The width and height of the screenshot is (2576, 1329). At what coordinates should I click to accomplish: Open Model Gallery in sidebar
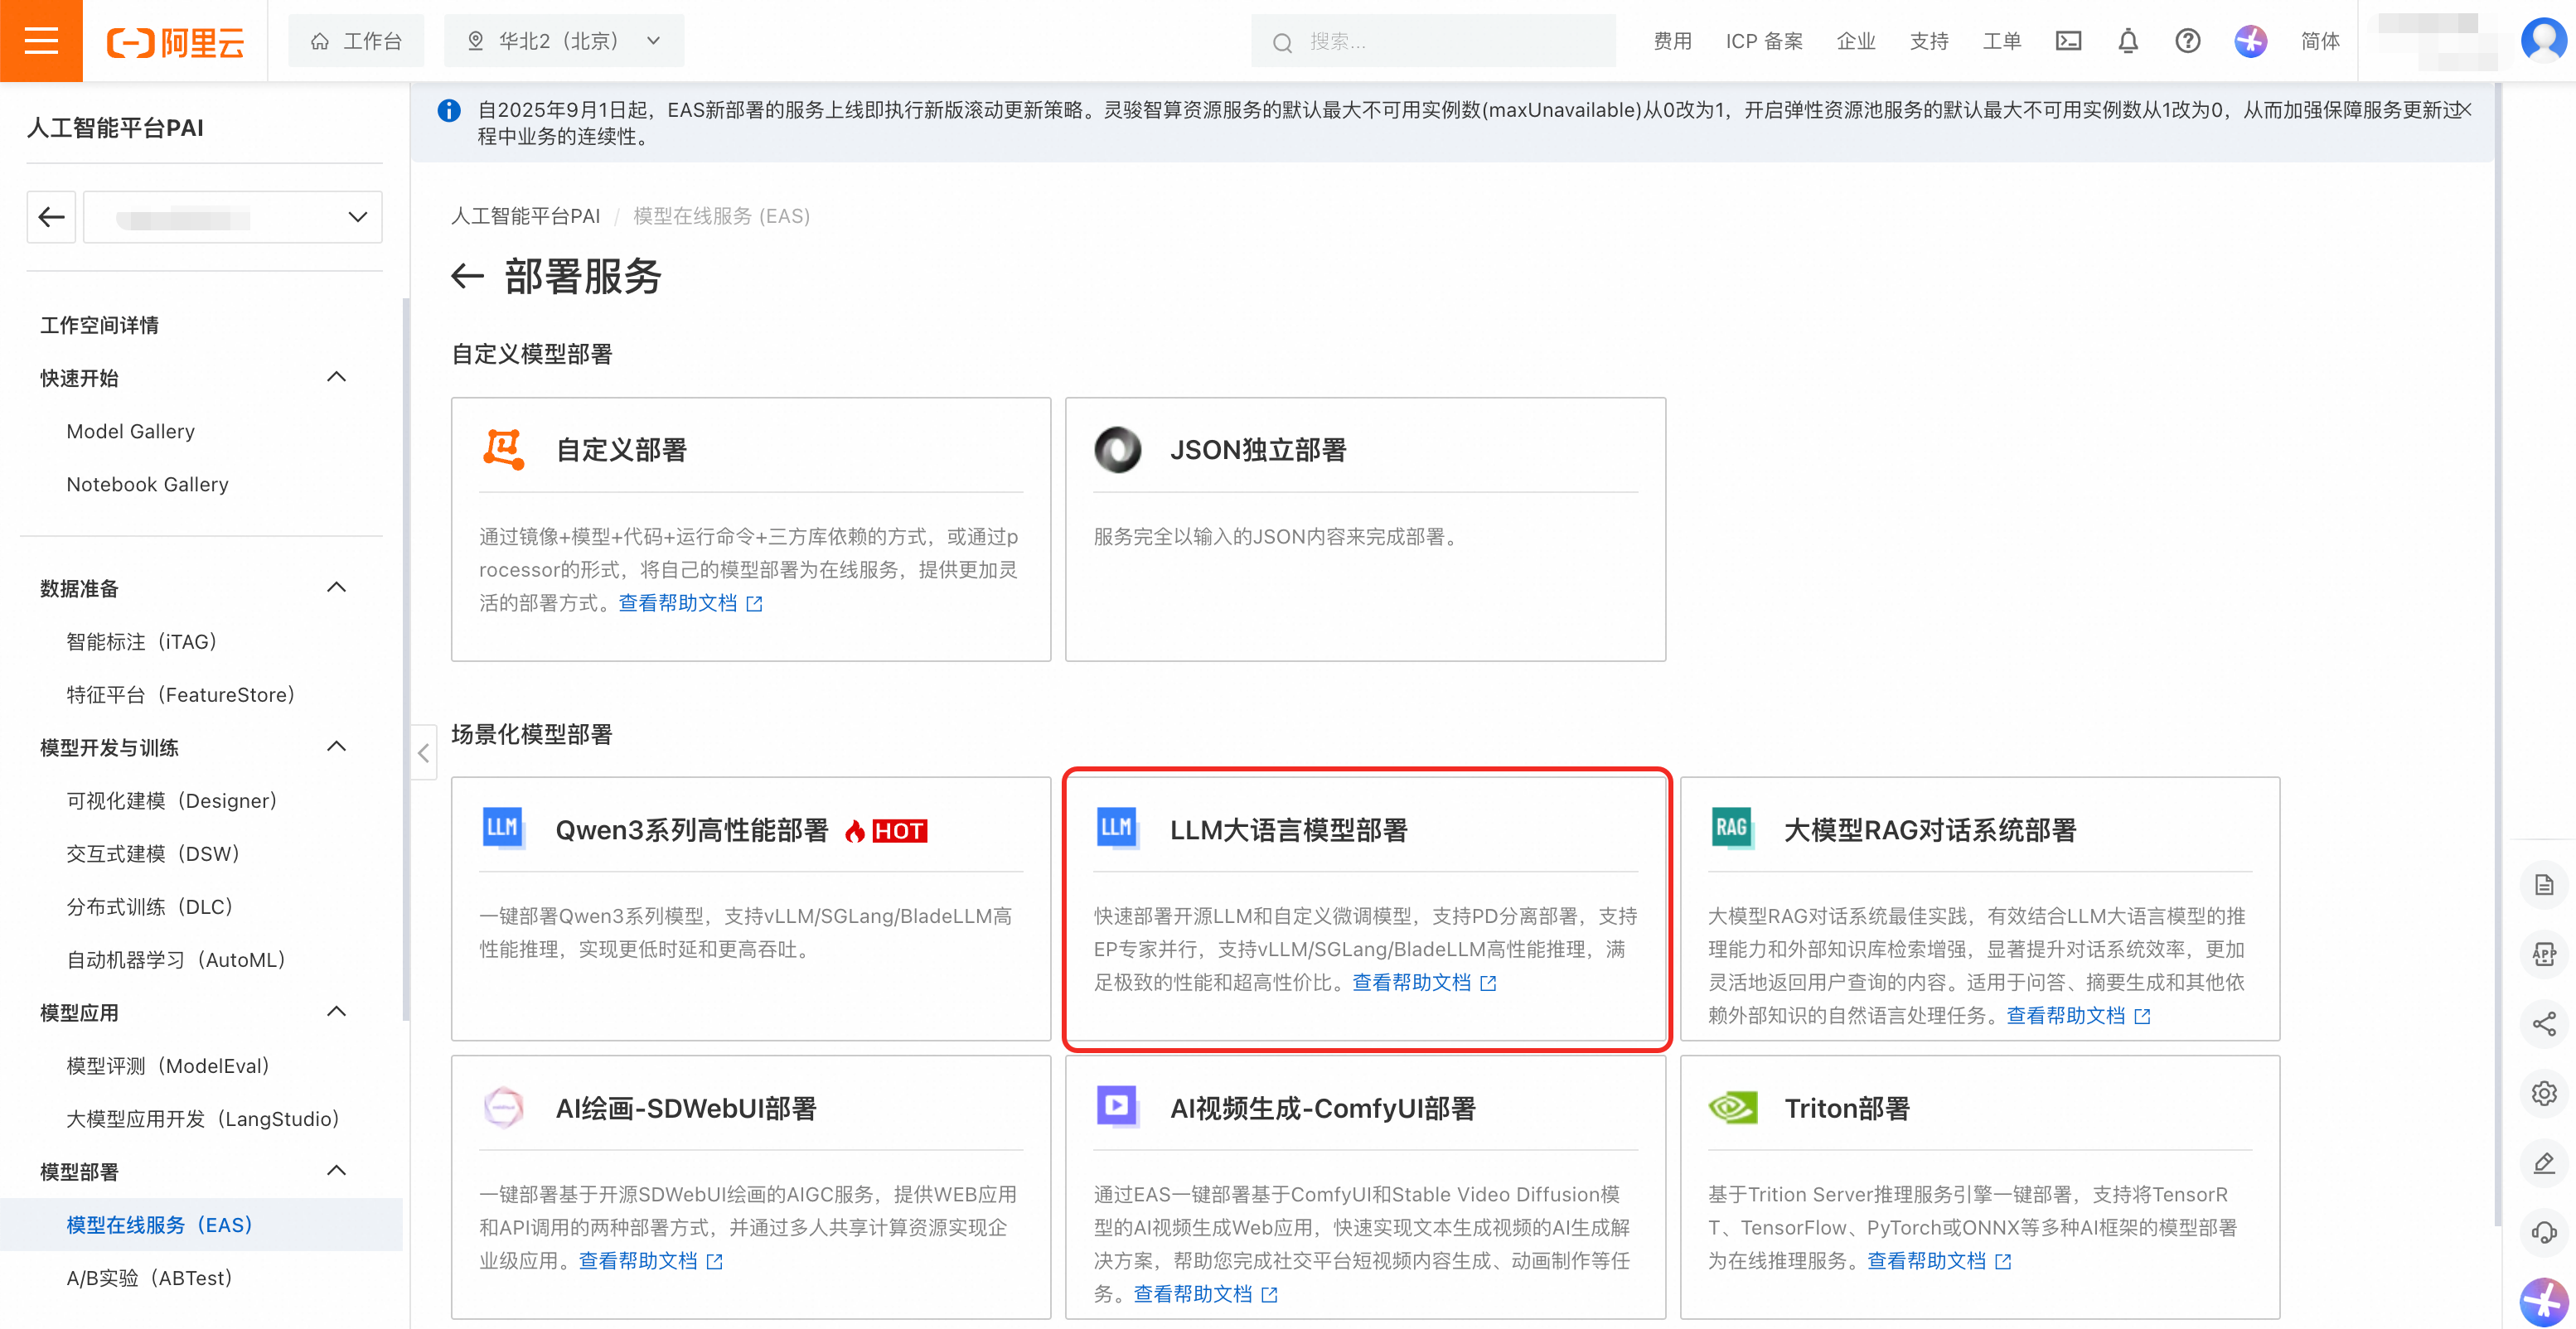point(130,431)
